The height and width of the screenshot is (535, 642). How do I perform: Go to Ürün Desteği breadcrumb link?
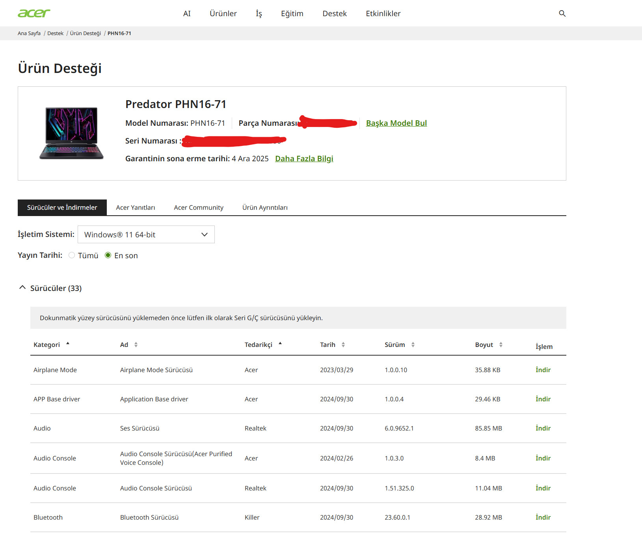(86, 34)
